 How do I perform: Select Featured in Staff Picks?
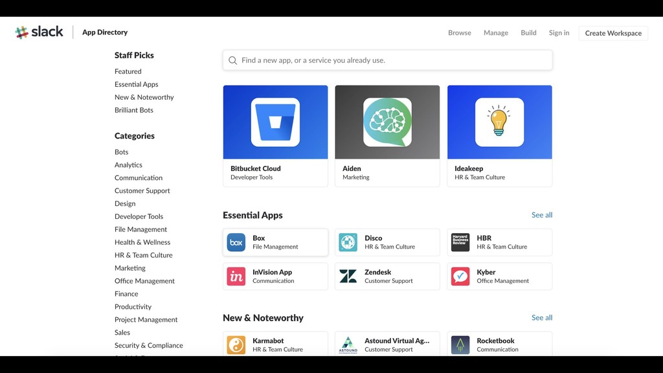point(128,71)
